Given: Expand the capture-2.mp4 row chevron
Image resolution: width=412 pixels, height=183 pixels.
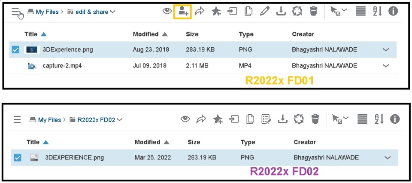Looking at the screenshot, I should tap(385, 66).
